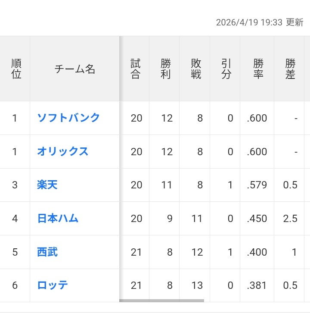This screenshot has width=310, height=313.
Task: Click the 順位 column header
Action: 16,69
